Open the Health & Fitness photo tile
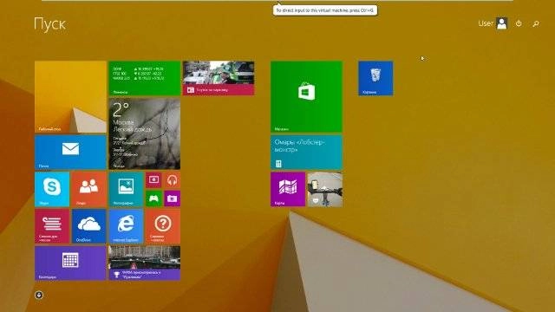 click(325, 189)
